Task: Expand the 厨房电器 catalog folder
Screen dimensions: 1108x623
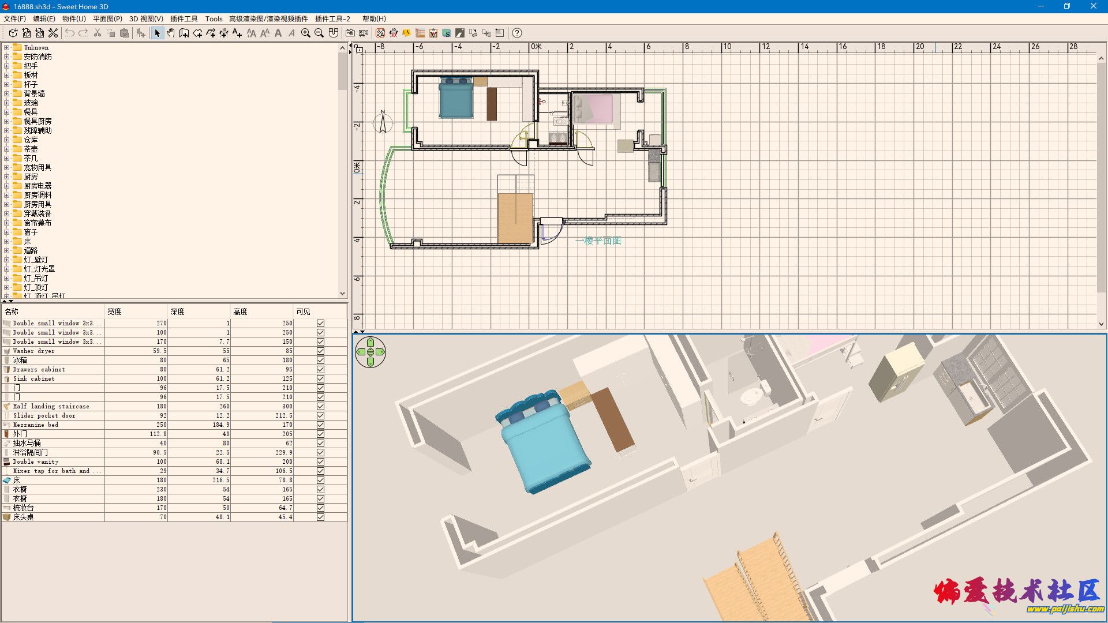Action: point(6,186)
